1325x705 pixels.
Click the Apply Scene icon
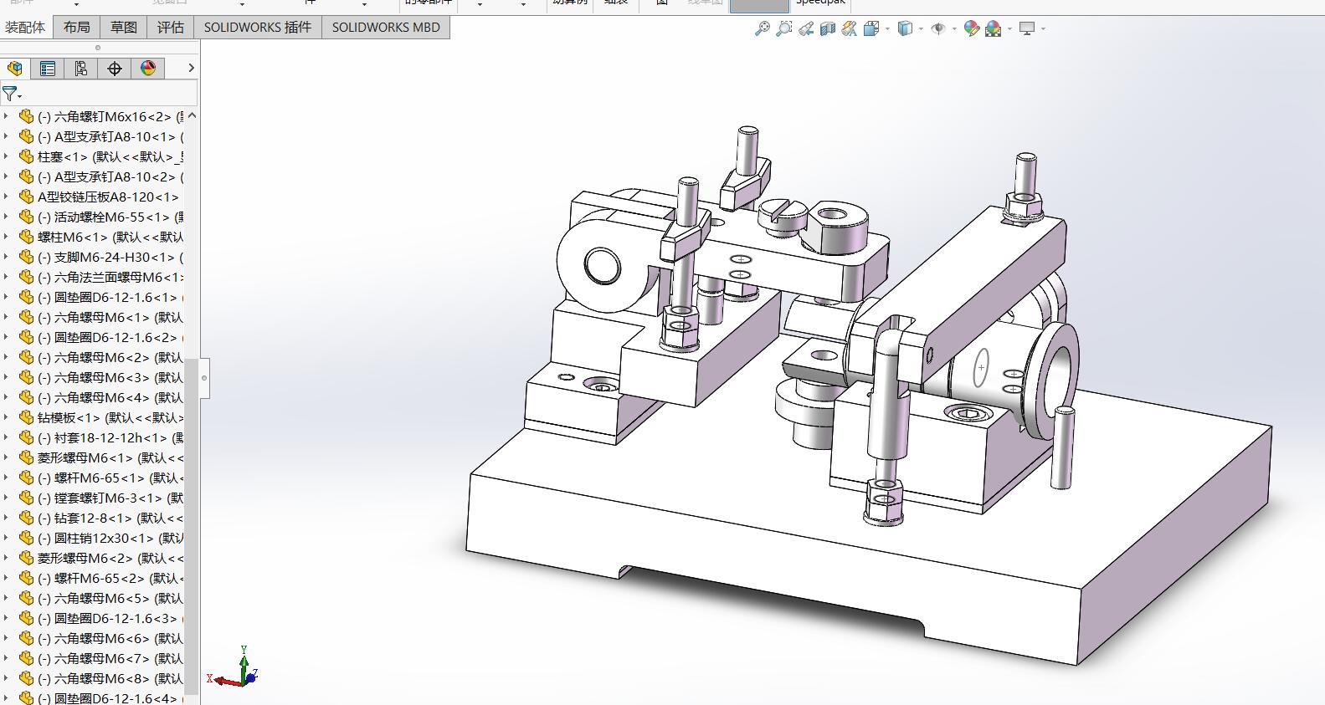tap(994, 28)
